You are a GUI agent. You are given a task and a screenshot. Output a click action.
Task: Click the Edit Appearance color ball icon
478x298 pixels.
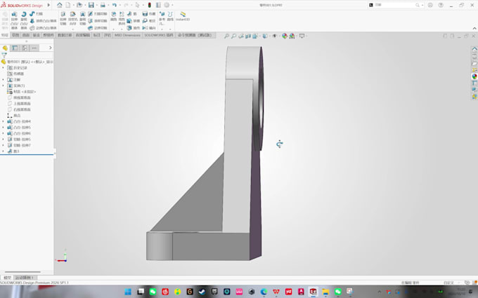point(285,36)
